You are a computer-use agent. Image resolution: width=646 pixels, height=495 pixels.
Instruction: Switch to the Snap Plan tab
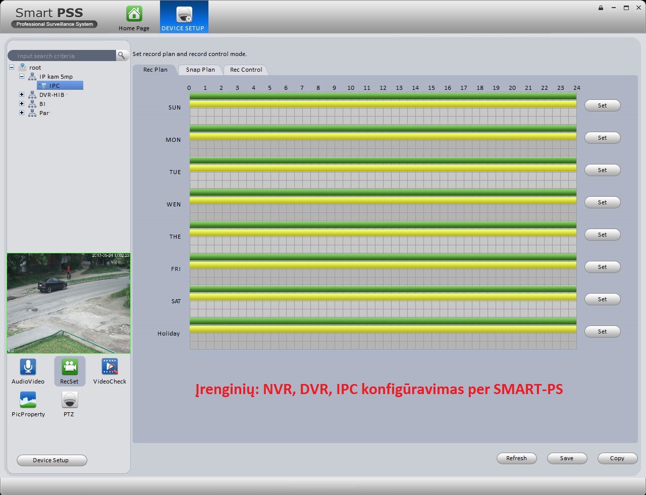coord(200,70)
